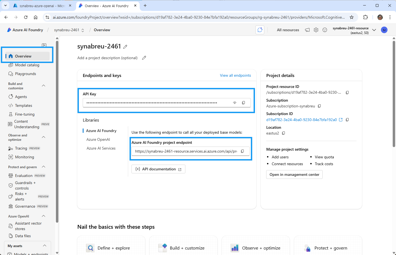The height and width of the screenshot is (255, 396).
Task: Open the Chrome profile avatar
Action: (x=380, y=17)
